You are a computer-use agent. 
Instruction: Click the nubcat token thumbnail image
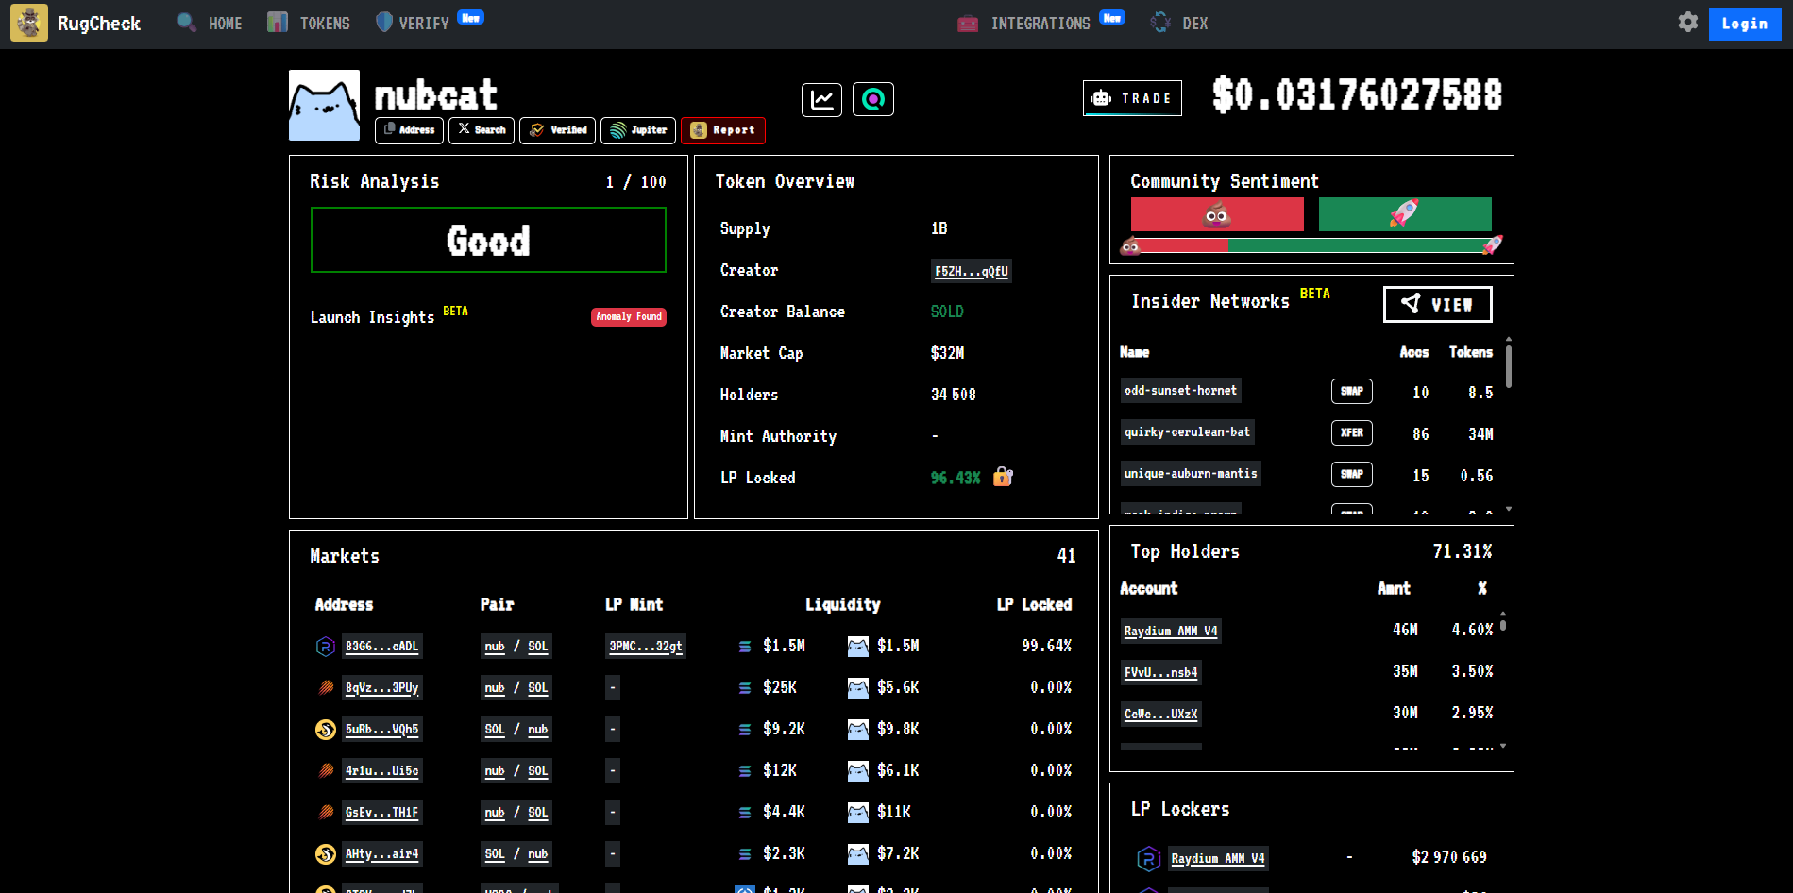click(324, 105)
